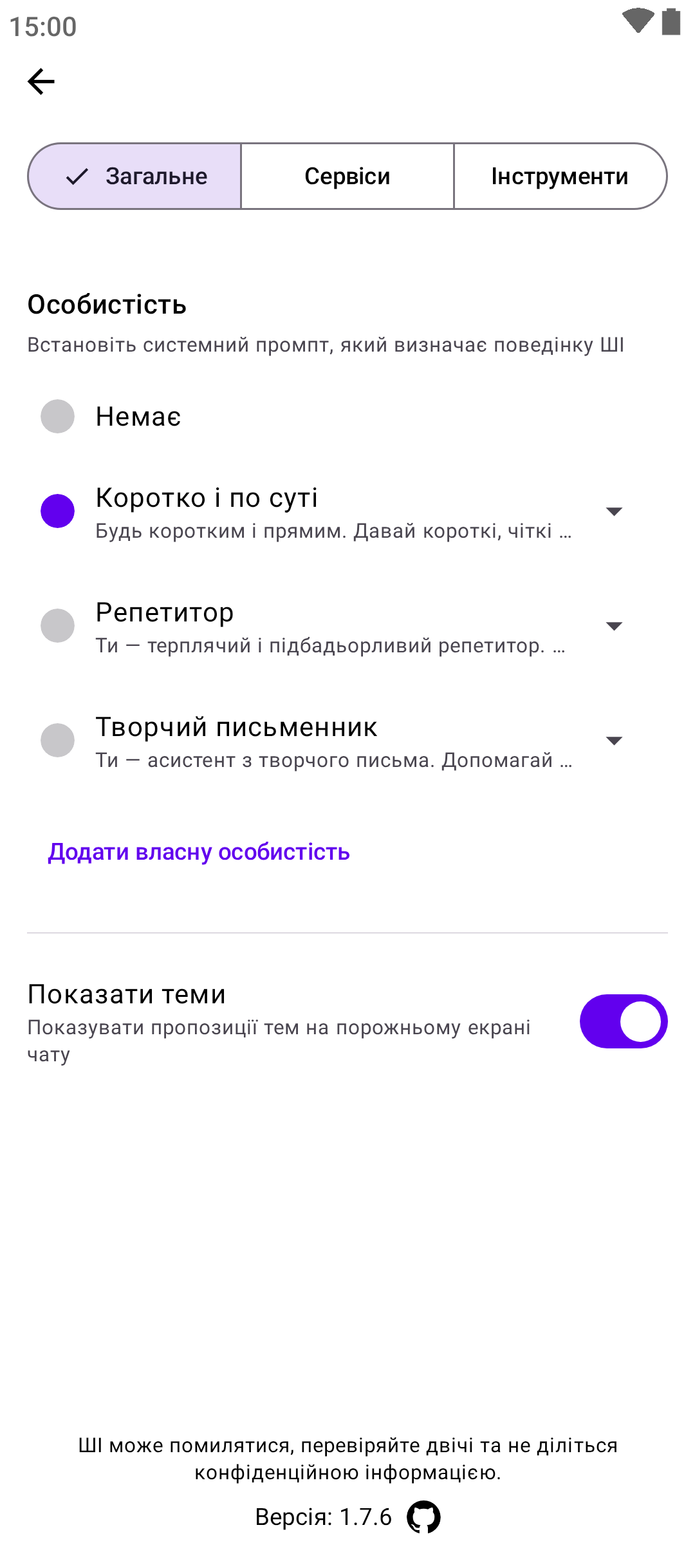Screen dimensions: 695x1561
Task: Expand the Репетитор prompt details
Action: pos(614,626)
